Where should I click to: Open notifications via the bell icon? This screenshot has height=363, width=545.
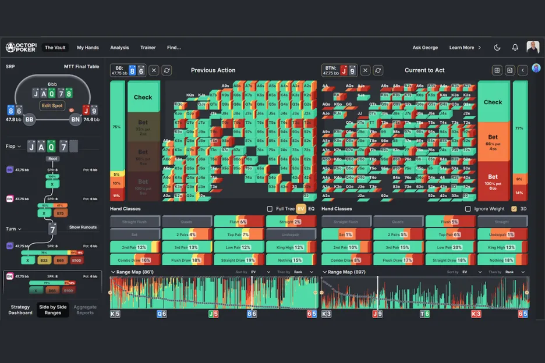(x=515, y=48)
